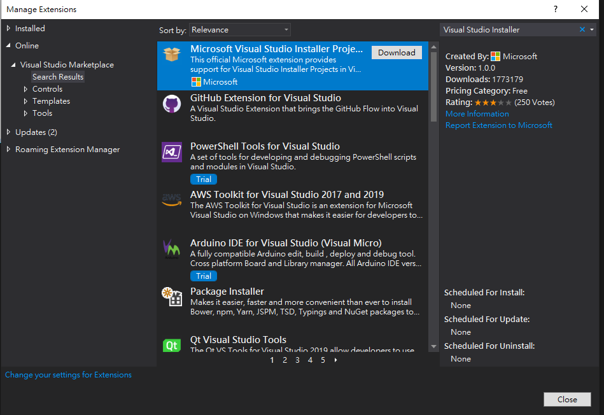
Task: Expand the Roaming Extension Manager category
Action: [x=8, y=149]
